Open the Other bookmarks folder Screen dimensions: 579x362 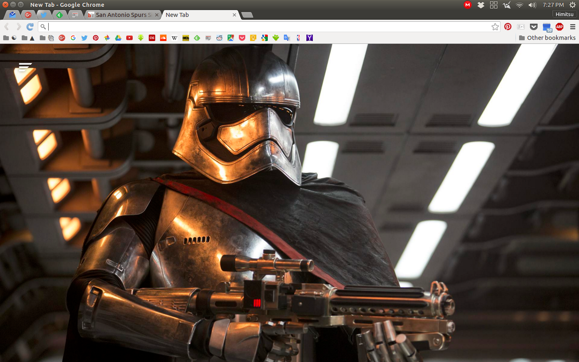[547, 38]
